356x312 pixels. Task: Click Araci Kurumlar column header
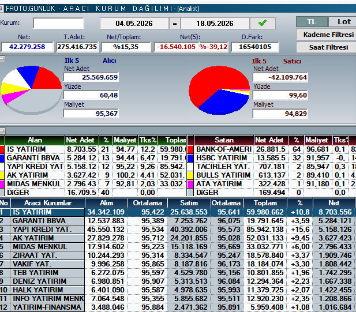click(48, 203)
